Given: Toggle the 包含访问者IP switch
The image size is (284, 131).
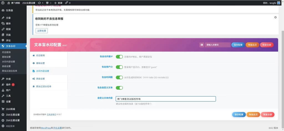Looking at the screenshot, I should (x=119, y=57).
